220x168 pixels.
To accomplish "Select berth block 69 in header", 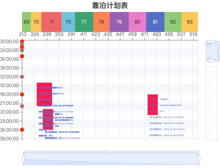I will [26, 22].
